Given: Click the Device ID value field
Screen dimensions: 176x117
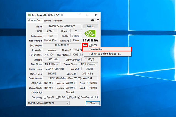Looking at the screenshot, I should 78,50.
